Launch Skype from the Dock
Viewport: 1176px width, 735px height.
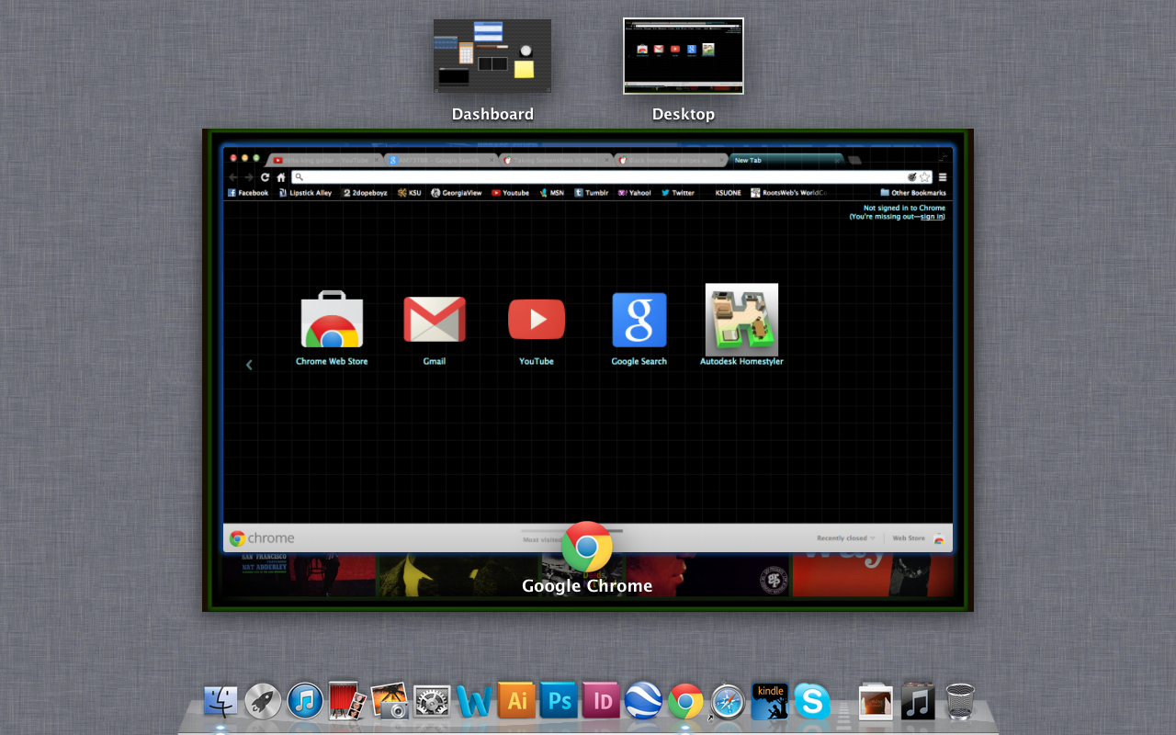(812, 702)
